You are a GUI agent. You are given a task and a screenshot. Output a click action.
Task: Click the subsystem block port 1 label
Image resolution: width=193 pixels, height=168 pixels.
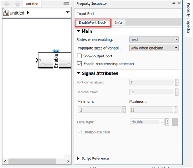(x=40, y=60)
